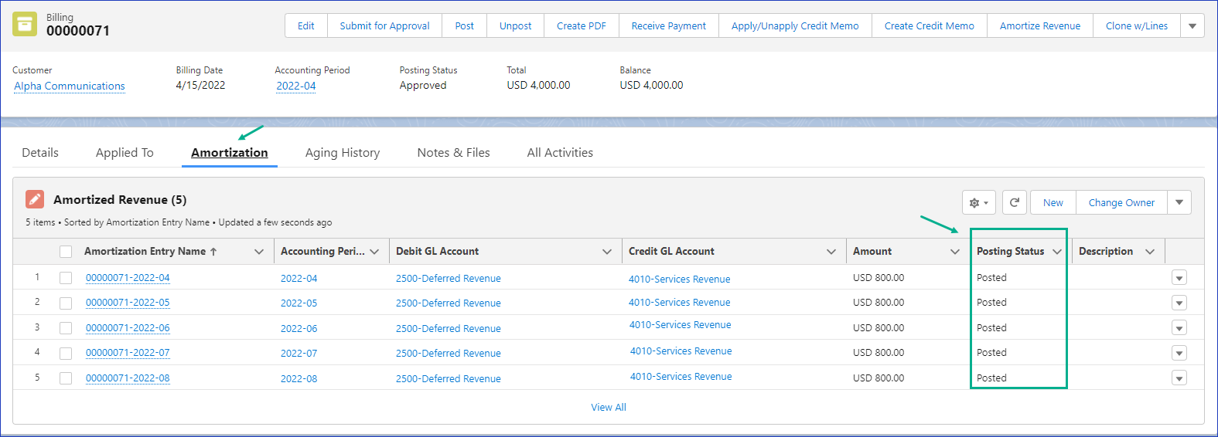Open row actions for 00000071-2022-06

click(1179, 328)
